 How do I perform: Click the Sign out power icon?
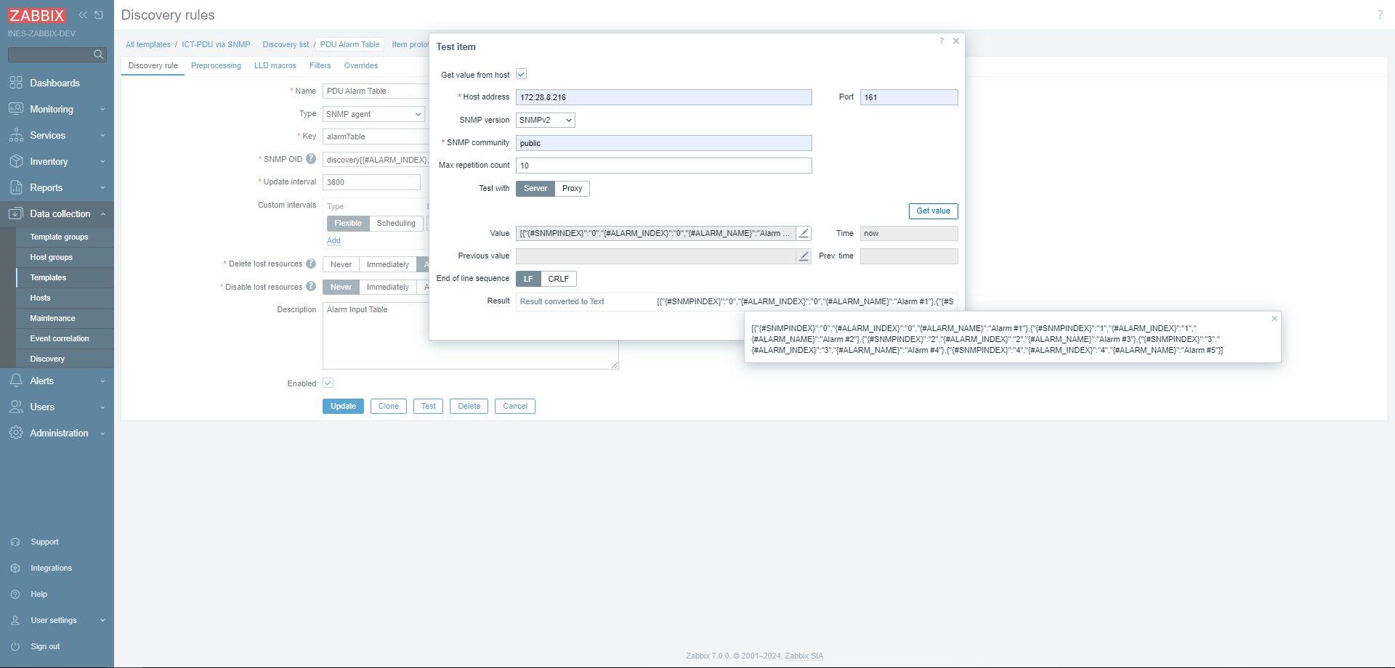coord(15,646)
